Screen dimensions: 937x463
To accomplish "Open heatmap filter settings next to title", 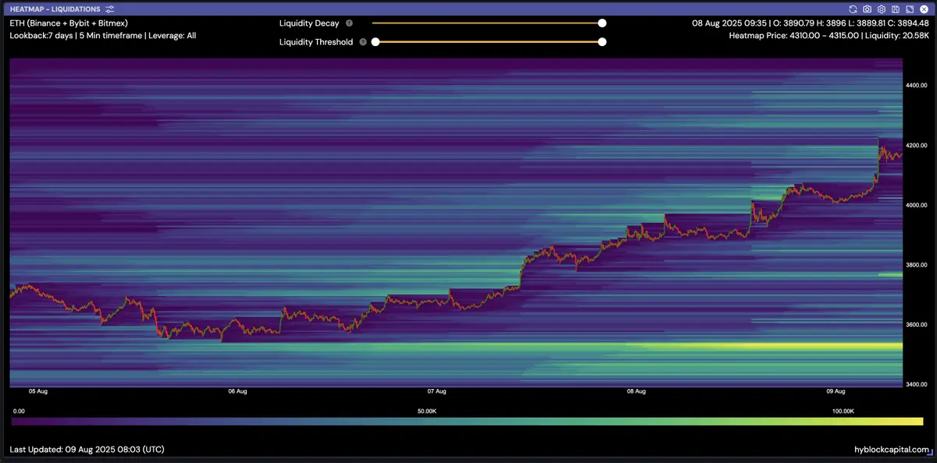I will [110, 9].
